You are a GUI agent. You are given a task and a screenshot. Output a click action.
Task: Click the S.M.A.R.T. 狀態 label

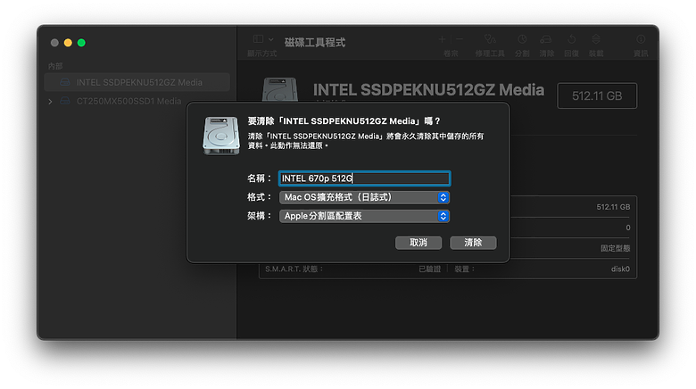pos(294,269)
